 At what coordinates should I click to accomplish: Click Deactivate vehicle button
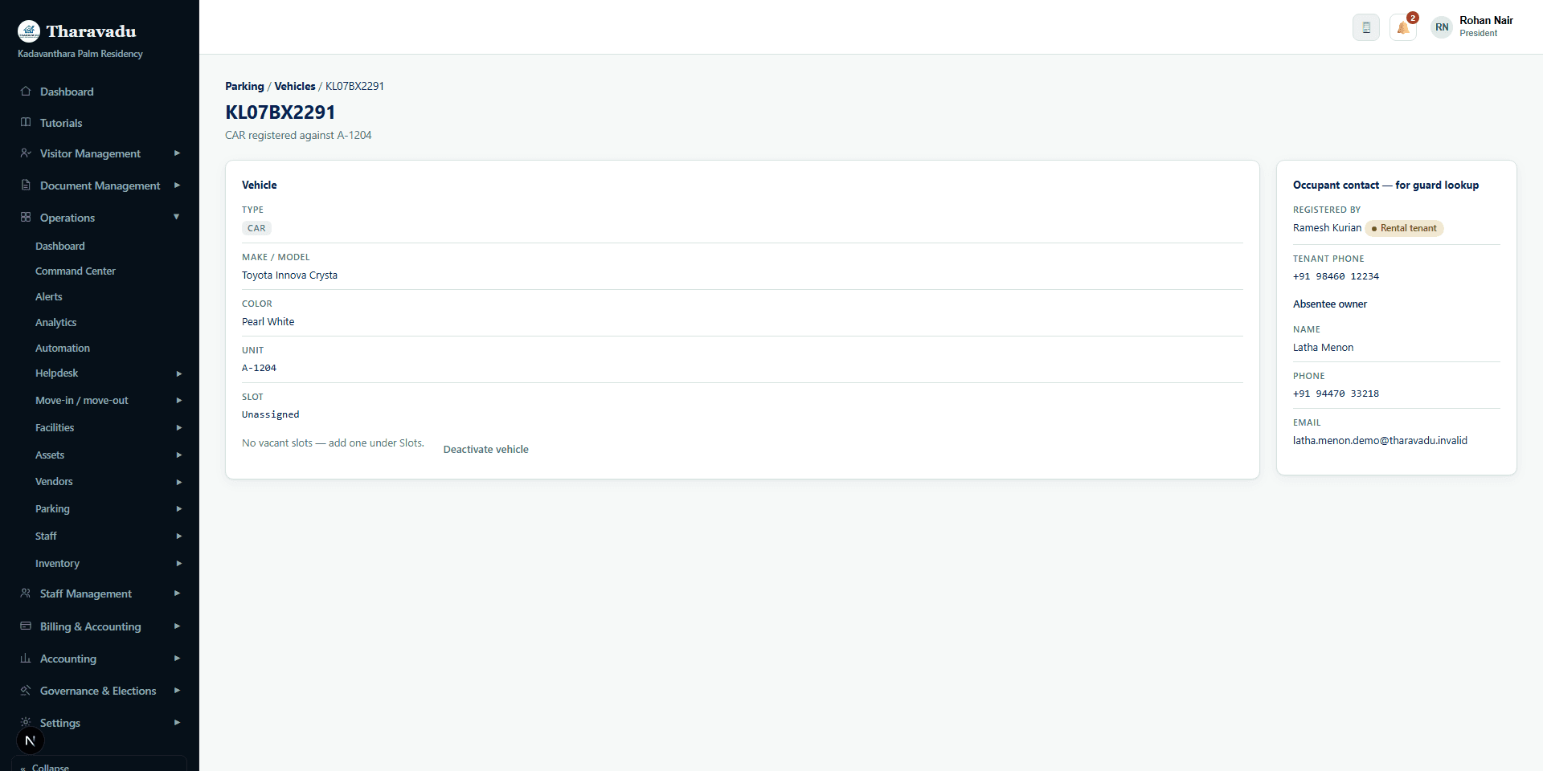(x=485, y=449)
